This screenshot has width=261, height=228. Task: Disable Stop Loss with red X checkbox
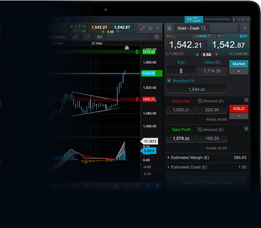[x=246, y=100]
